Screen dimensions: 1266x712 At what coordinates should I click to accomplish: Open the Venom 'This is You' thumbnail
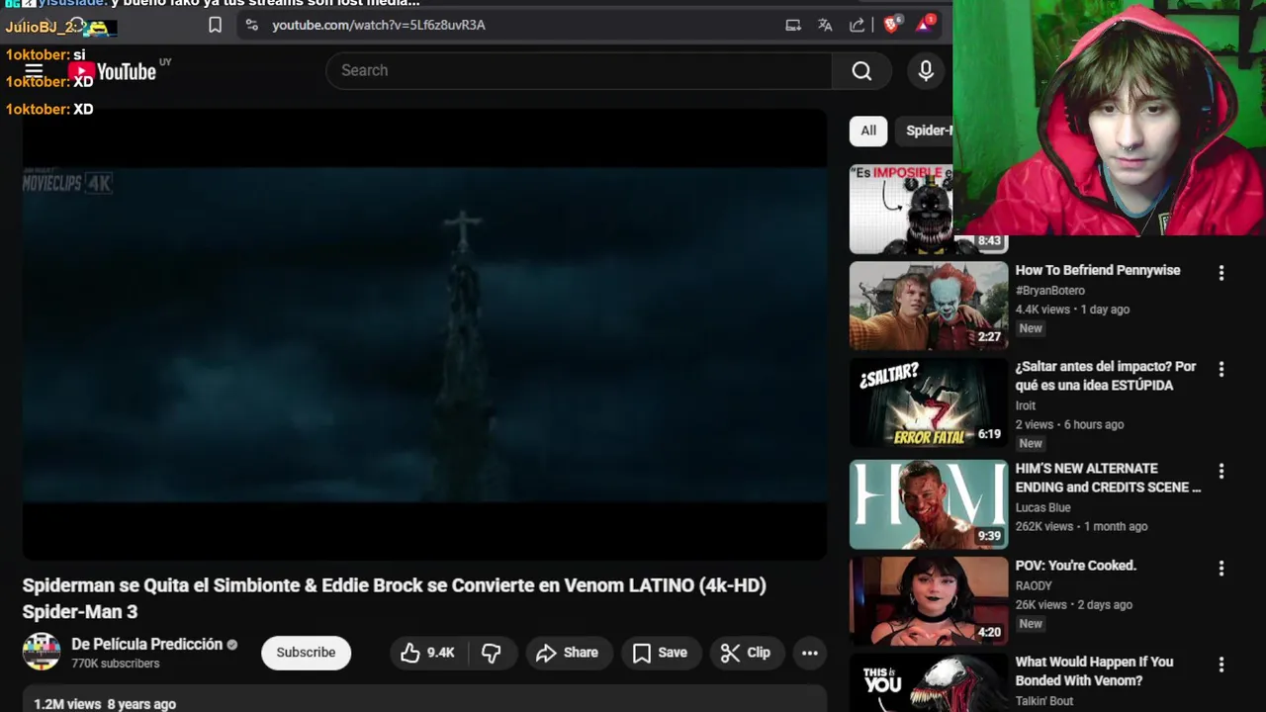click(929, 682)
